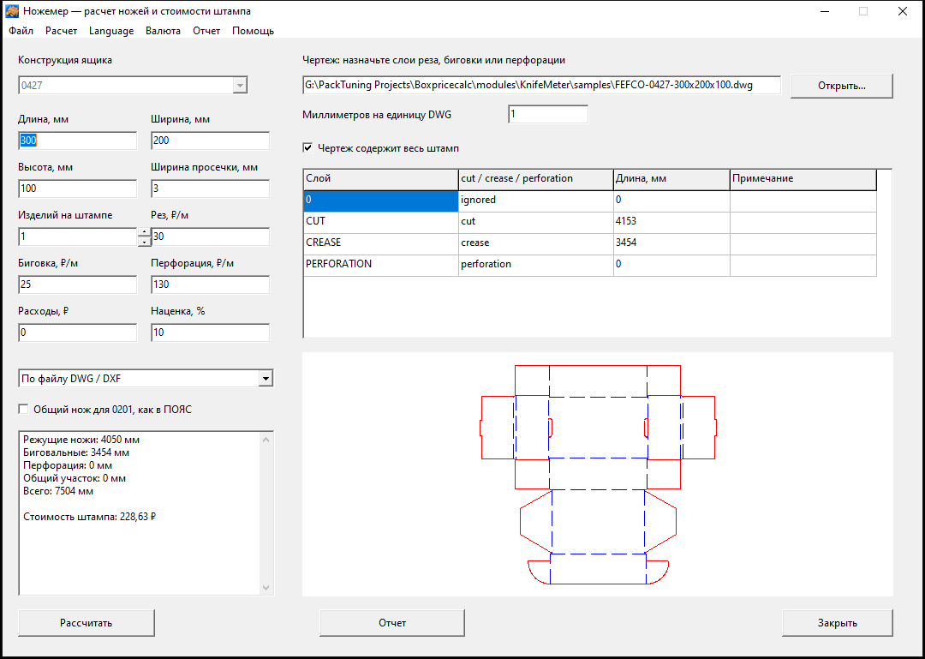Click the Длина, мм input field
925x659 pixels.
(x=77, y=141)
